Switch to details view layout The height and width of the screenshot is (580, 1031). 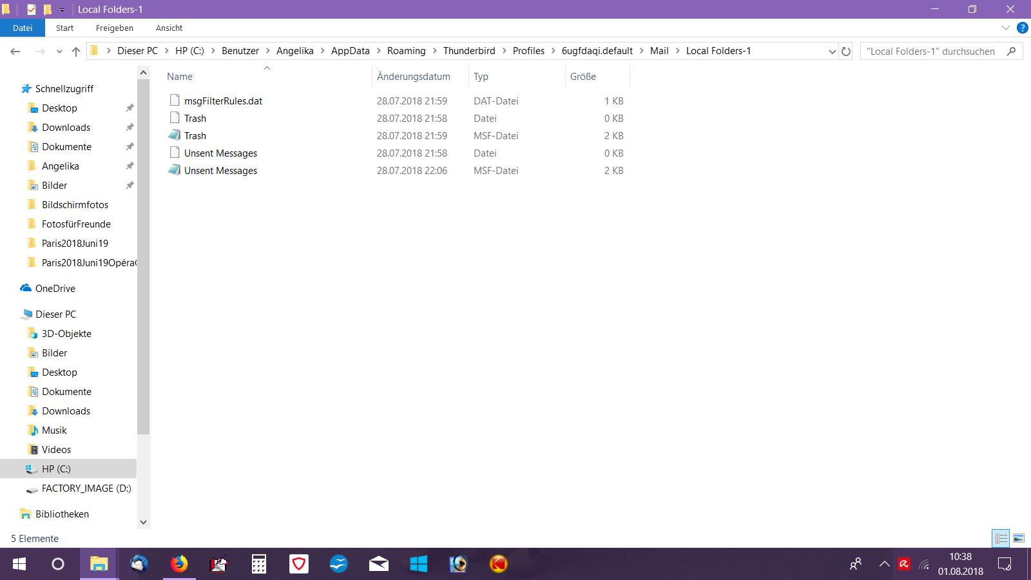(x=1001, y=538)
